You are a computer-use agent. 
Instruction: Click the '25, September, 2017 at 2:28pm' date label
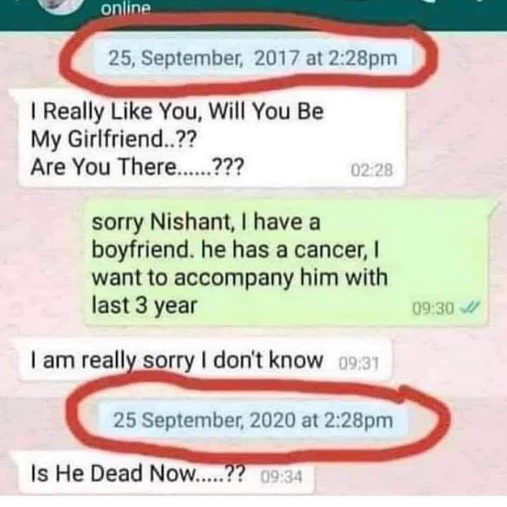(x=252, y=59)
